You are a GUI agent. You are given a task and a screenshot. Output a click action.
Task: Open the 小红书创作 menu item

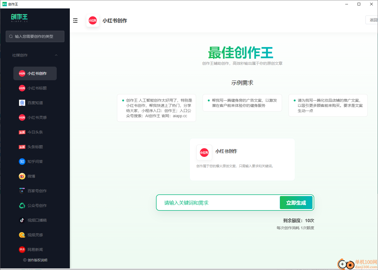click(x=35, y=73)
